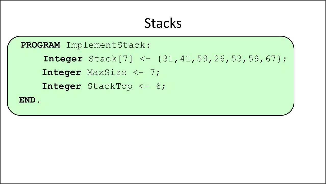Click the Stacks slide title
Viewport: 326px width, 184px height.
[163, 23]
